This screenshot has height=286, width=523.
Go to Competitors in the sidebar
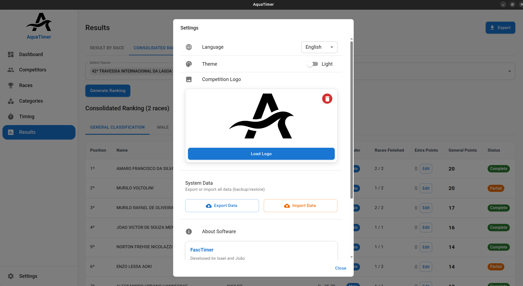click(x=32, y=70)
